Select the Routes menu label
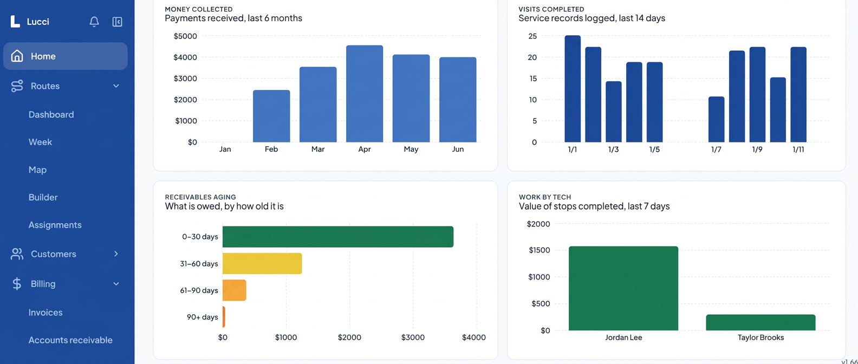The image size is (858, 364). [45, 86]
